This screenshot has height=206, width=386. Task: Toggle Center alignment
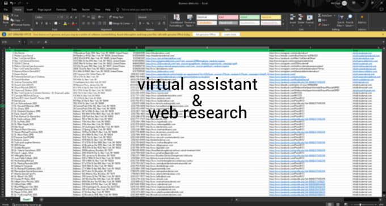[x=88, y=24]
